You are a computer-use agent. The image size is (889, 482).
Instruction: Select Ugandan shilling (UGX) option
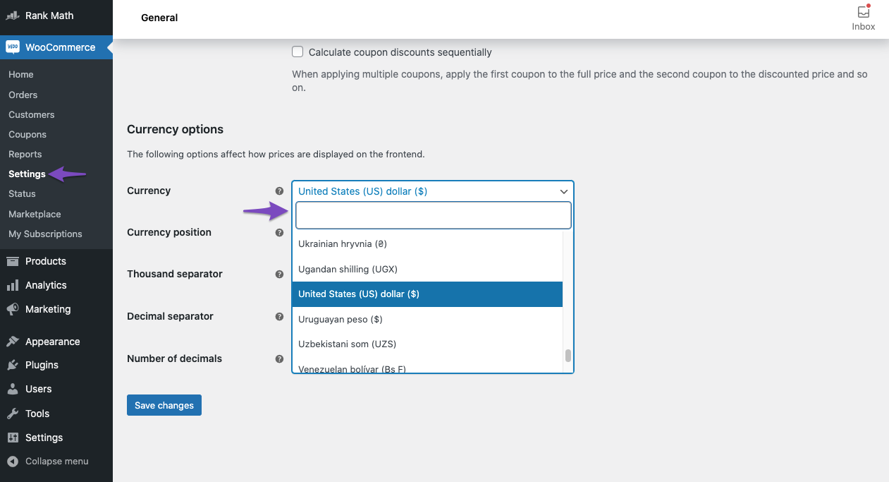(427, 269)
